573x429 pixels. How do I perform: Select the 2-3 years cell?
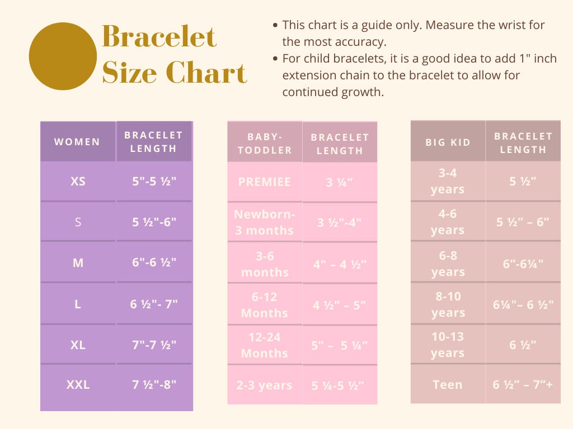[264, 385]
